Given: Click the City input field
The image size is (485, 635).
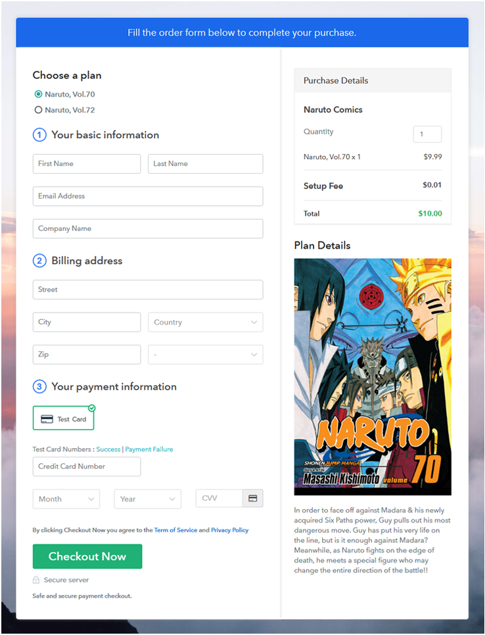Looking at the screenshot, I should [87, 322].
